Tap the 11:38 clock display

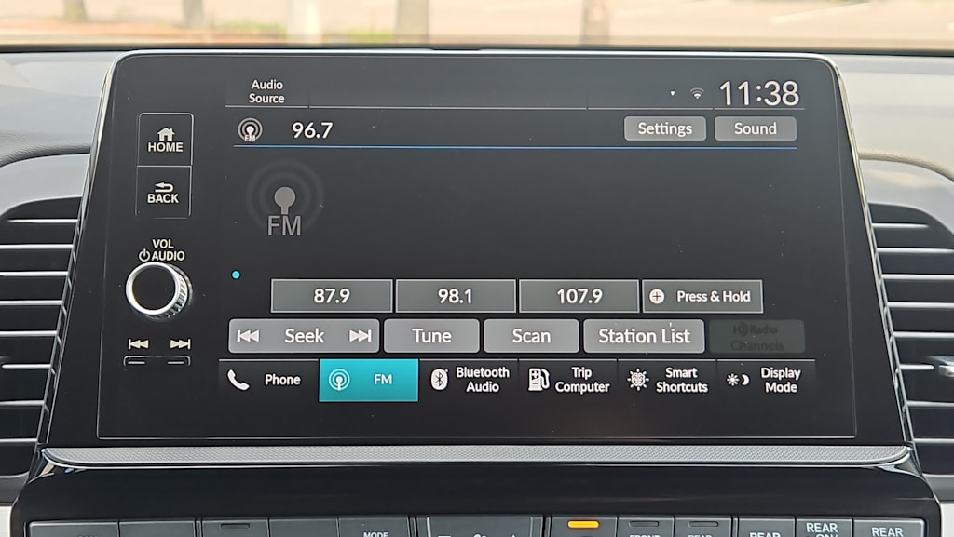758,93
